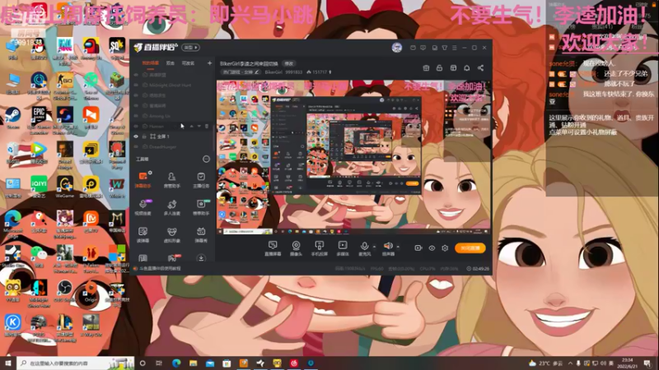Open the toolbox tool with the green NEW badge

coord(201,207)
